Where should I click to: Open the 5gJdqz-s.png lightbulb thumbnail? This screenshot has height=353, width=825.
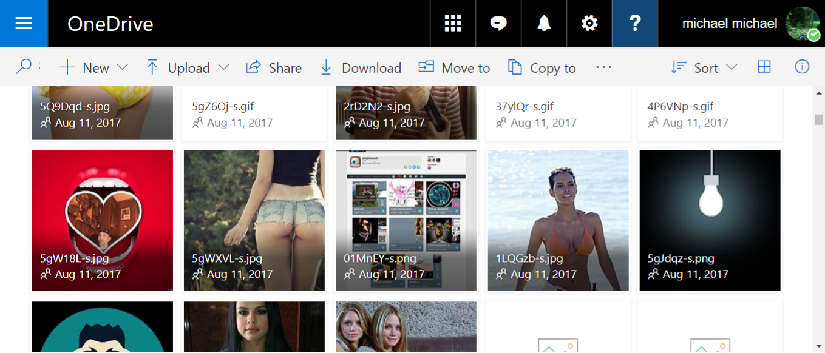(710, 220)
